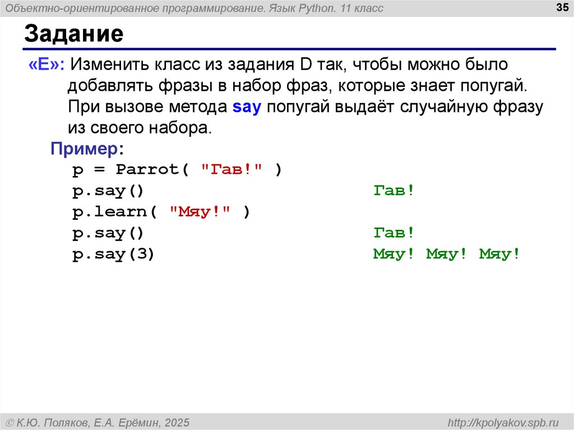Viewport: 574px width, 430px height.
Task: Select the code line p.say(3)
Action: [113, 254]
